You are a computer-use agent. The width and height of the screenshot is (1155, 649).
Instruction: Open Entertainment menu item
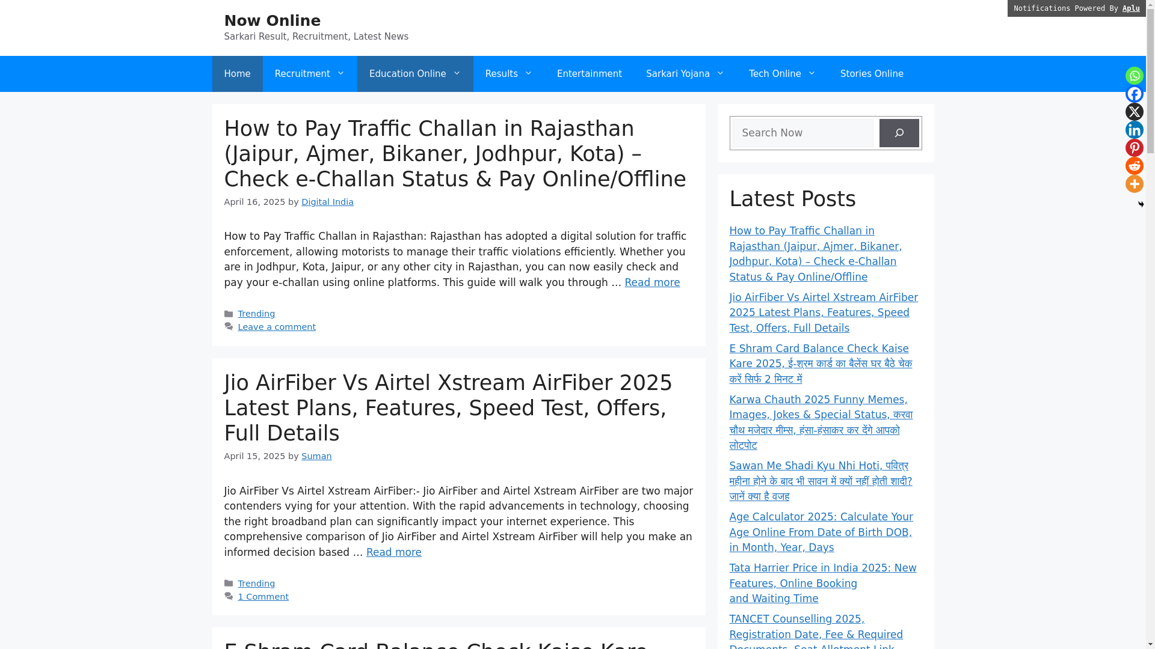590,74
